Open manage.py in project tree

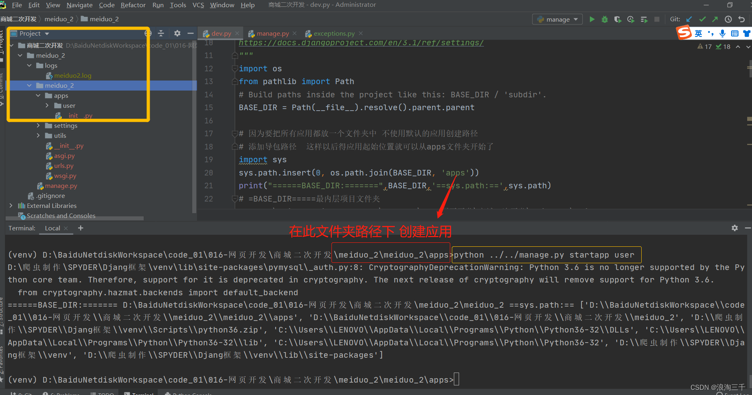[x=61, y=185]
